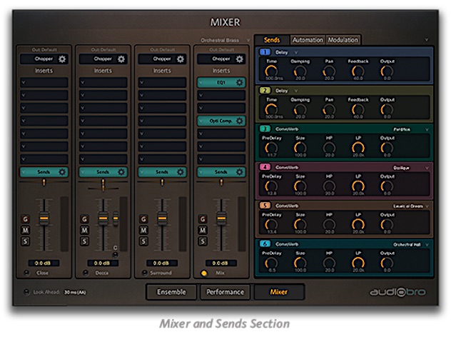Click send slot number 5 badge
The width and height of the screenshot is (451, 337).
[265, 206]
